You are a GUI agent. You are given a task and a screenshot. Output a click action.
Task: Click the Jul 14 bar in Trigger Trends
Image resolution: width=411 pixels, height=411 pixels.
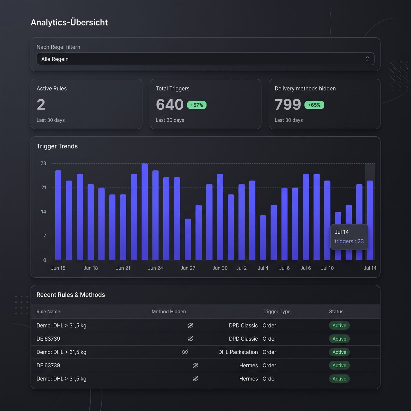click(370, 220)
